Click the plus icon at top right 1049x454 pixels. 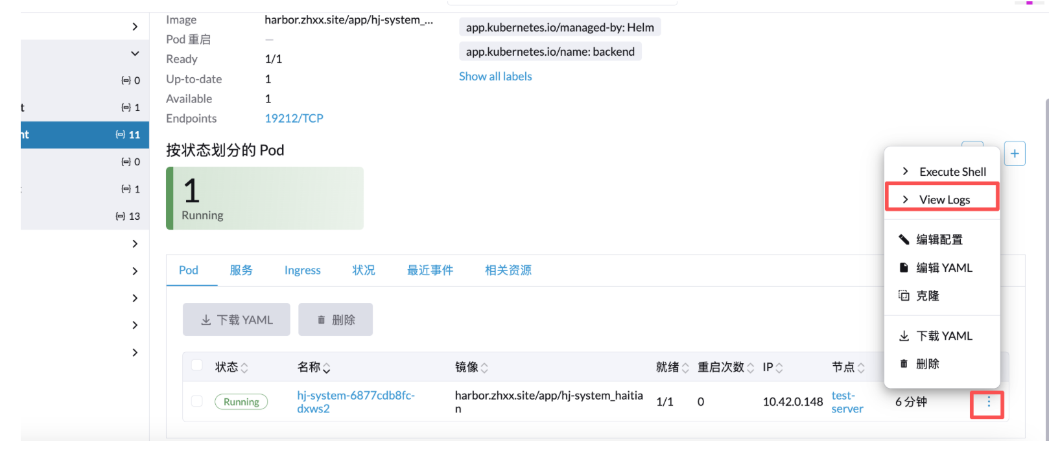(1015, 154)
